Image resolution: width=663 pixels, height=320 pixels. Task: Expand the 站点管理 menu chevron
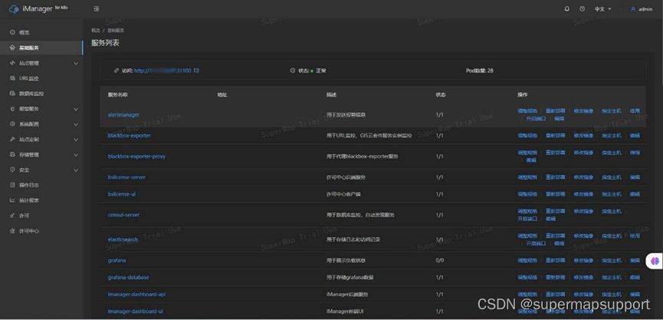[x=76, y=64]
